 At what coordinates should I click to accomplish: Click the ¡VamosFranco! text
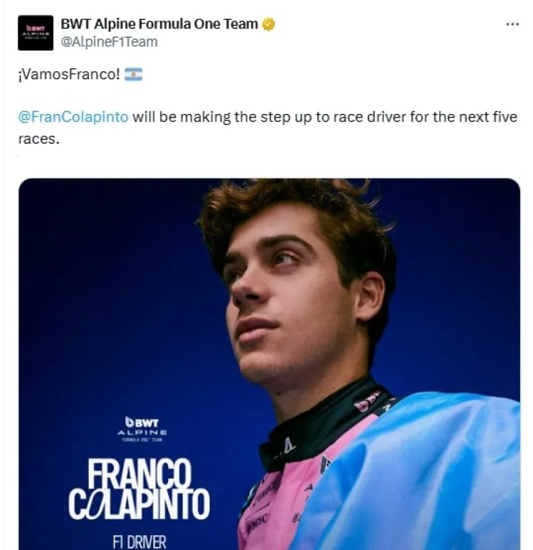point(69,74)
